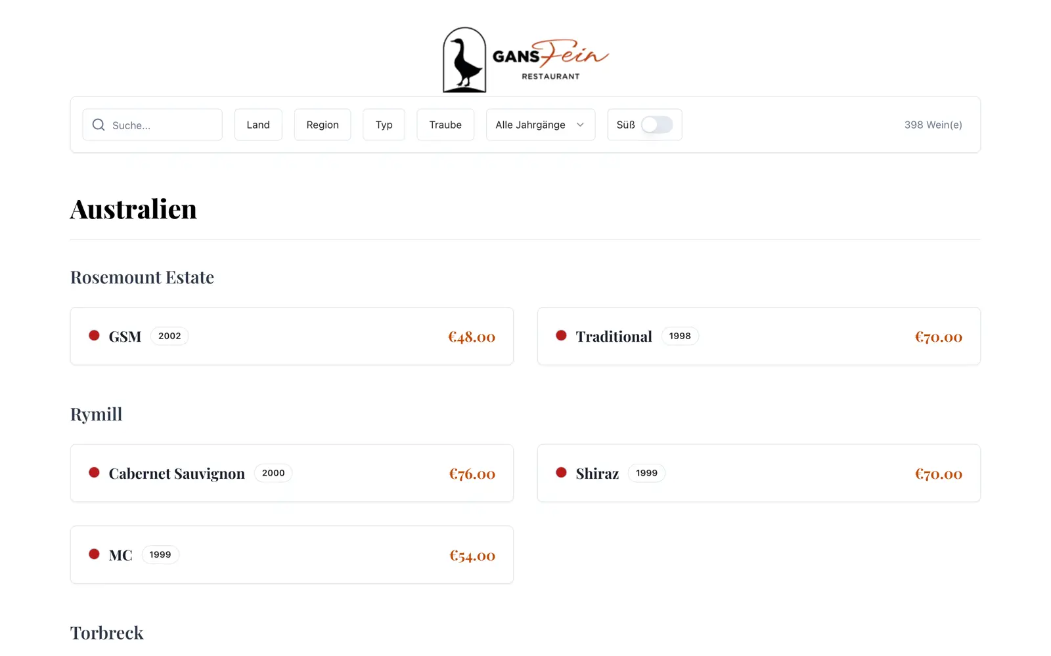The height and width of the screenshot is (656, 1051).
Task: Click the red dot beside GSM
Action: [94, 335]
